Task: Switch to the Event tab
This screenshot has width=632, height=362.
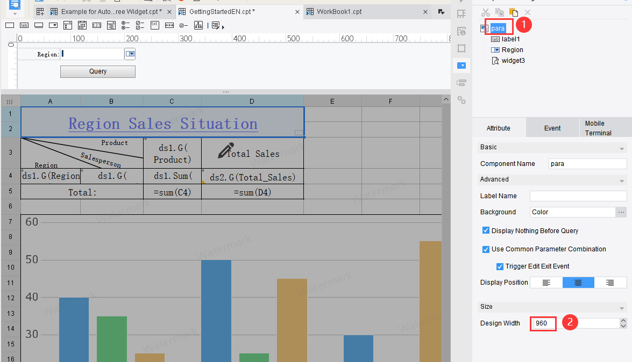Action: (x=552, y=127)
